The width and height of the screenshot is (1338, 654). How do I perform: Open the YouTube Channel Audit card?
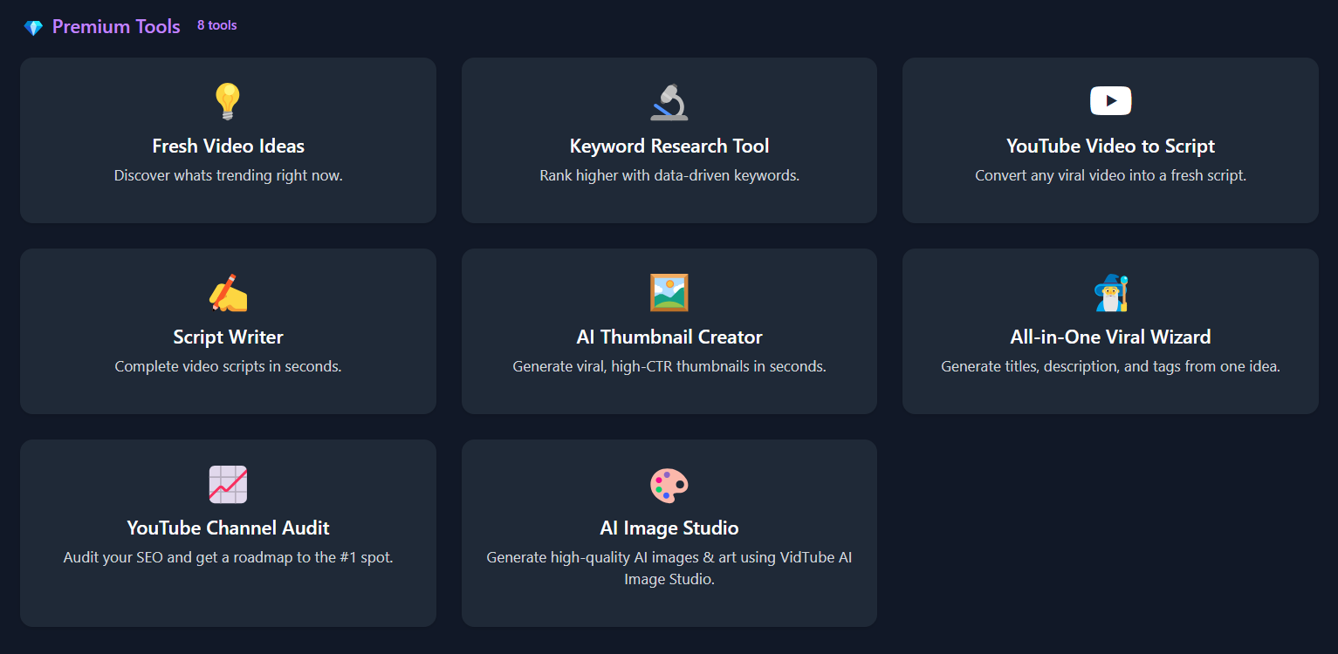click(x=228, y=532)
